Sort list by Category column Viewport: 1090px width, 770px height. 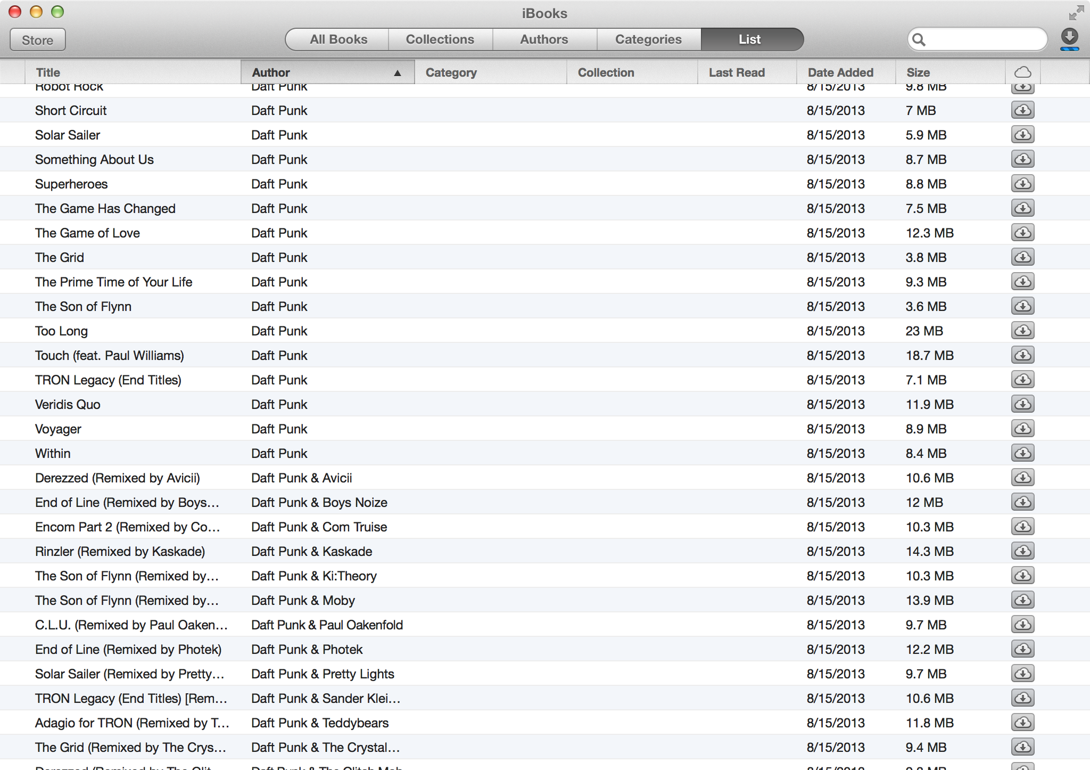[491, 72]
